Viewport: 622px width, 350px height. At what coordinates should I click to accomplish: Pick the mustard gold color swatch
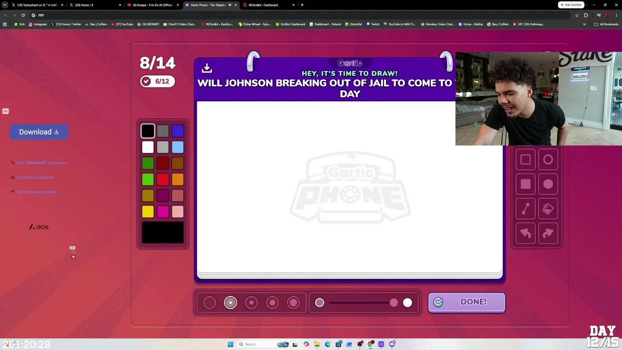148,195
